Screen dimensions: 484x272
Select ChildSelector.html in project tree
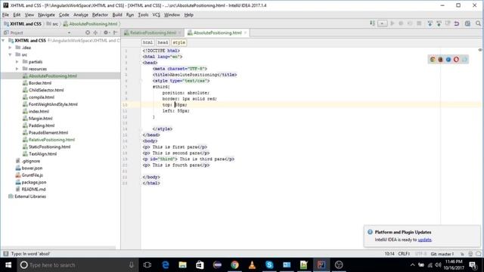[46, 90]
